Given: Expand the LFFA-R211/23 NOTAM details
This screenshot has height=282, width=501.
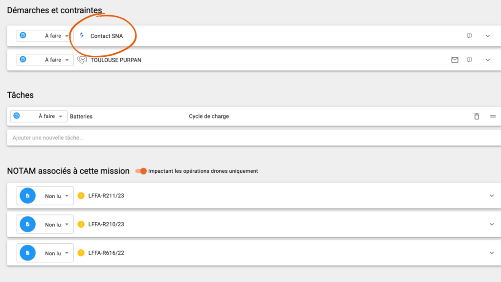Looking at the screenshot, I should (492, 196).
